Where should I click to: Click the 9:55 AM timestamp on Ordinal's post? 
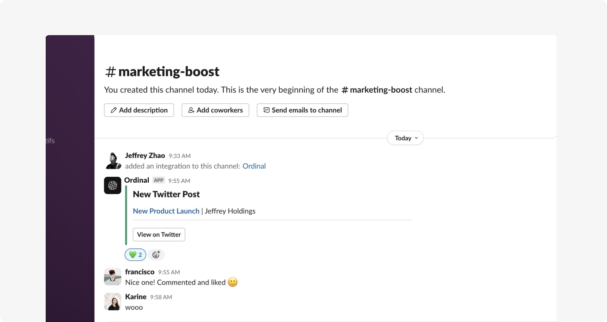(179, 180)
